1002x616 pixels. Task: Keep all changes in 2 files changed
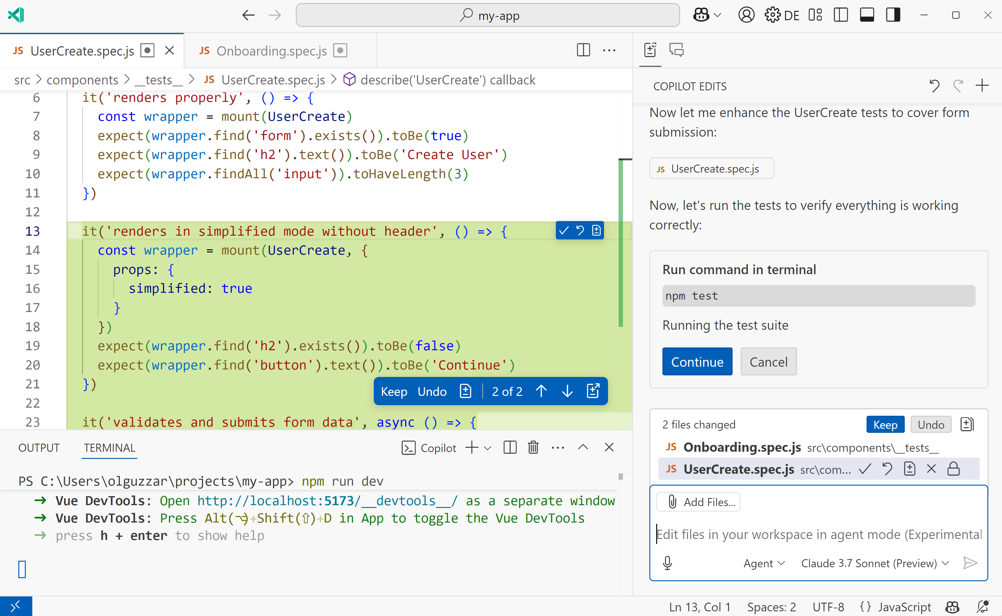pyautogui.click(x=885, y=424)
